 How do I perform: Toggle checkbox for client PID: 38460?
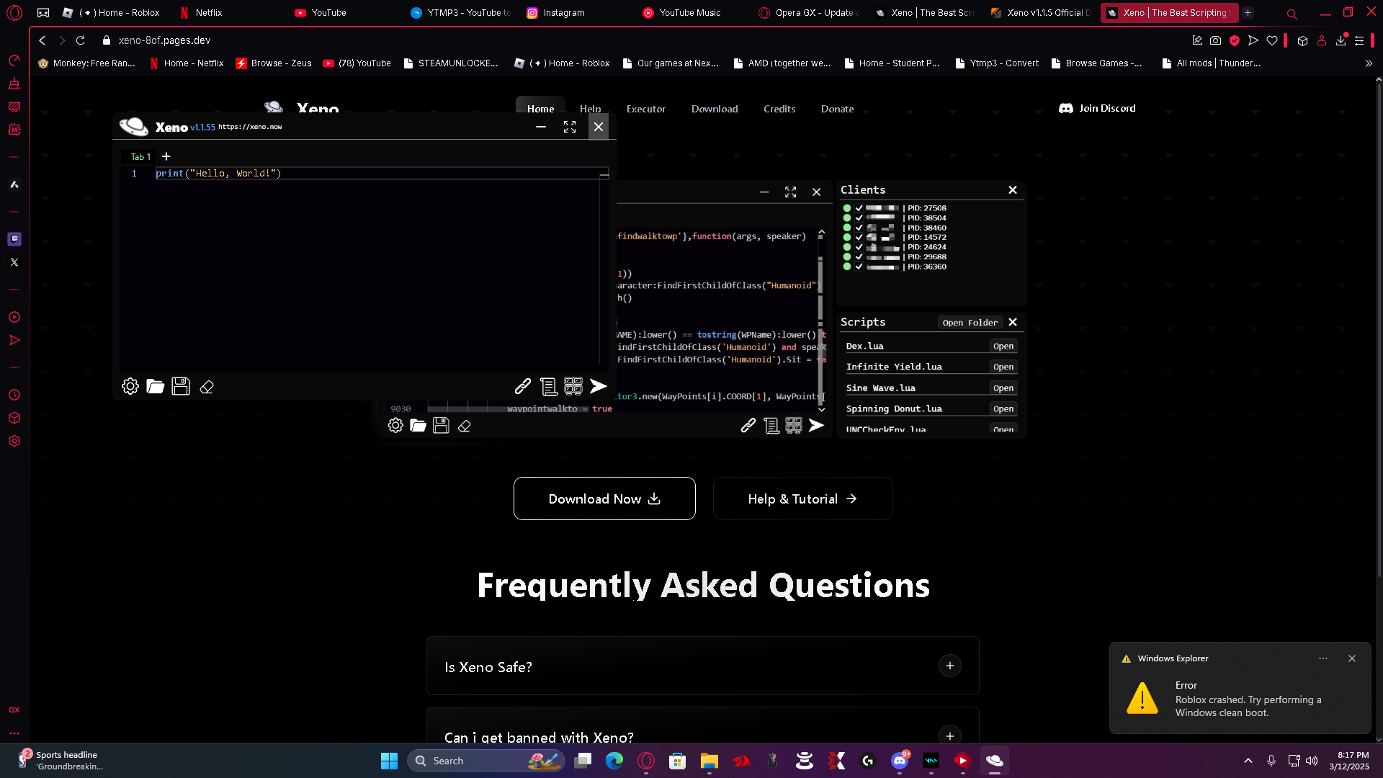pos(859,228)
